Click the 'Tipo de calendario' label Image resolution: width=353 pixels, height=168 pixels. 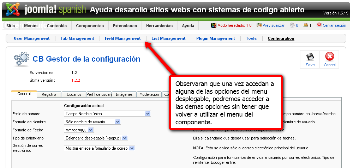point(28,138)
